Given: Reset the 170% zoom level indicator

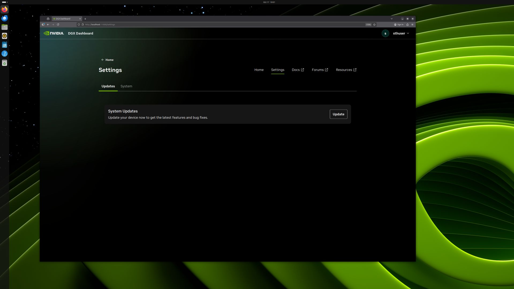Looking at the screenshot, I should [x=368, y=24].
